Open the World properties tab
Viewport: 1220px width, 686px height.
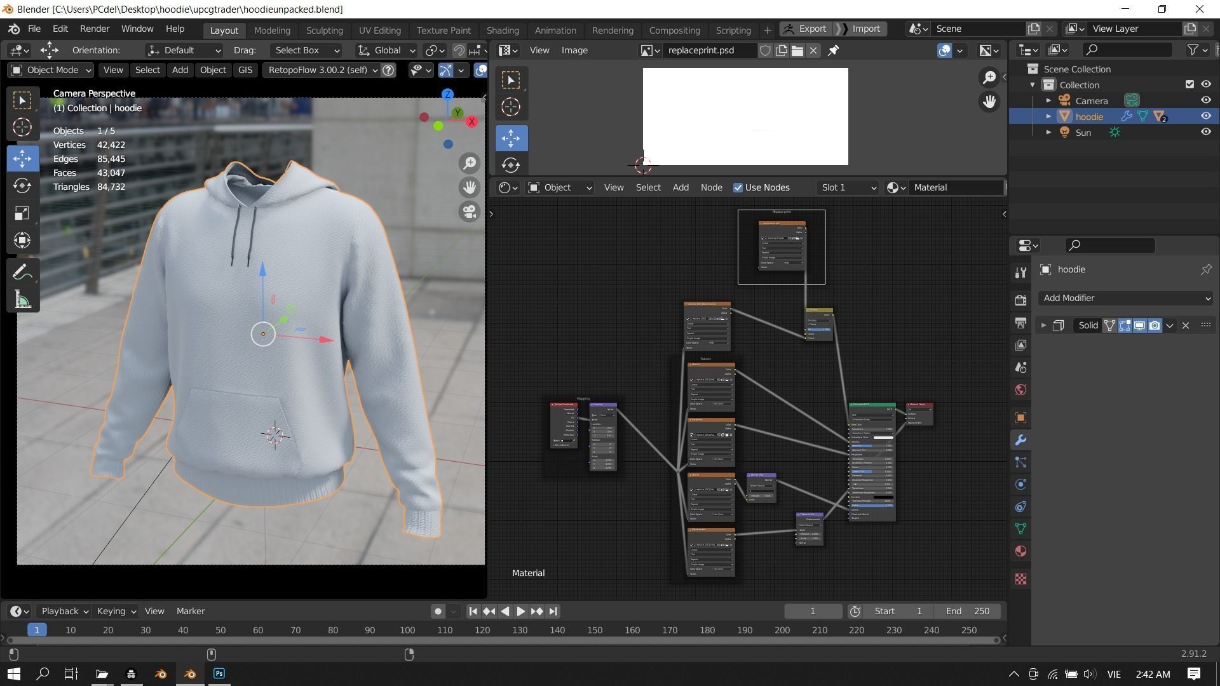pyautogui.click(x=1020, y=389)
